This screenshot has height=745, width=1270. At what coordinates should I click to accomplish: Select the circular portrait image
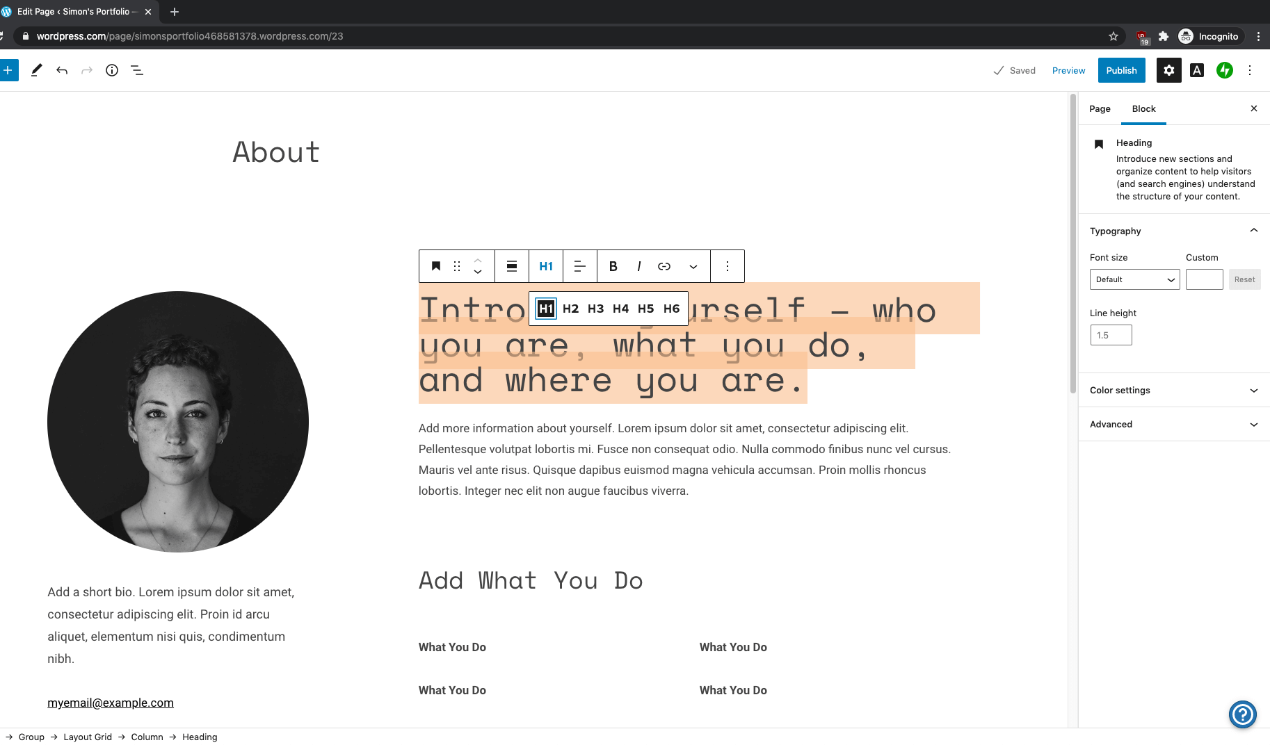pos(178,422)
